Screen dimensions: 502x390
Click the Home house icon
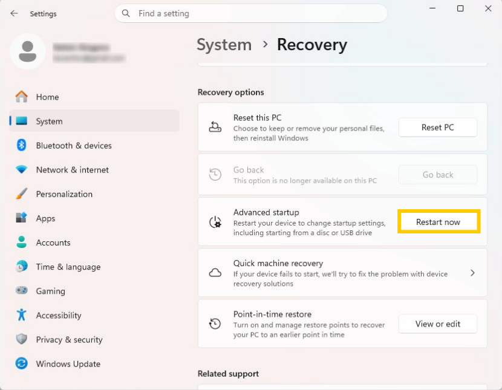click(x=21, y=97)
